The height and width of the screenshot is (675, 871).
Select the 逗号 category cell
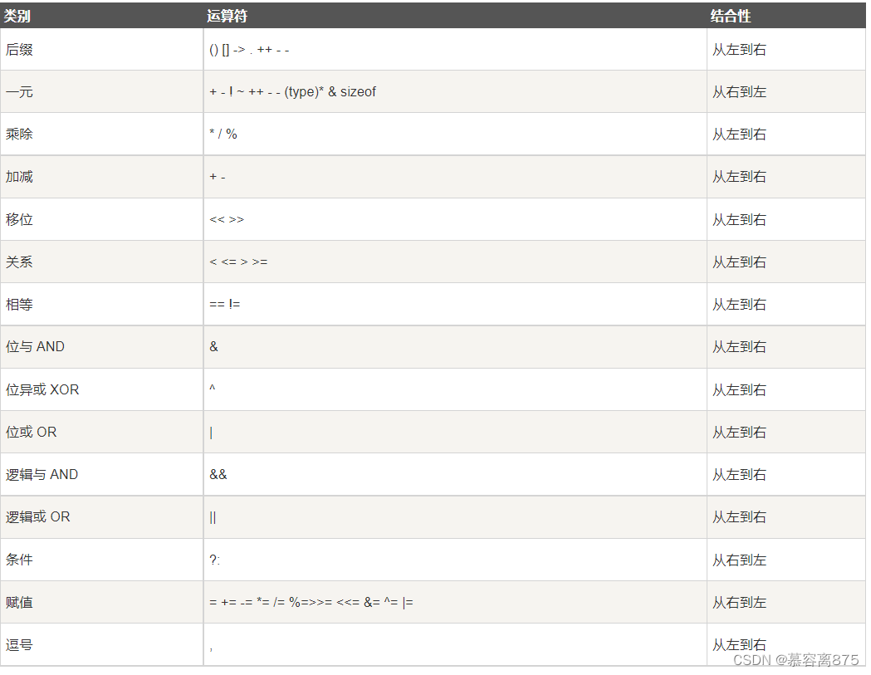click(x=19, y=645)
